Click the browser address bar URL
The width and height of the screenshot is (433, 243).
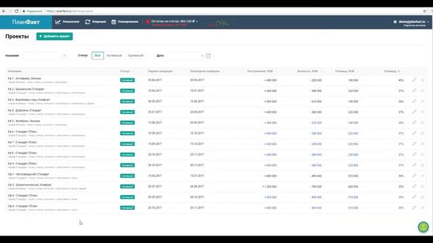[70, 11]
